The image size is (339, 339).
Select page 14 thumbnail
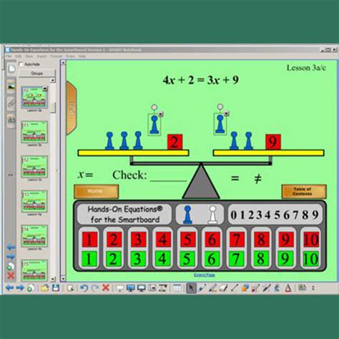click(x=34, y=236)
